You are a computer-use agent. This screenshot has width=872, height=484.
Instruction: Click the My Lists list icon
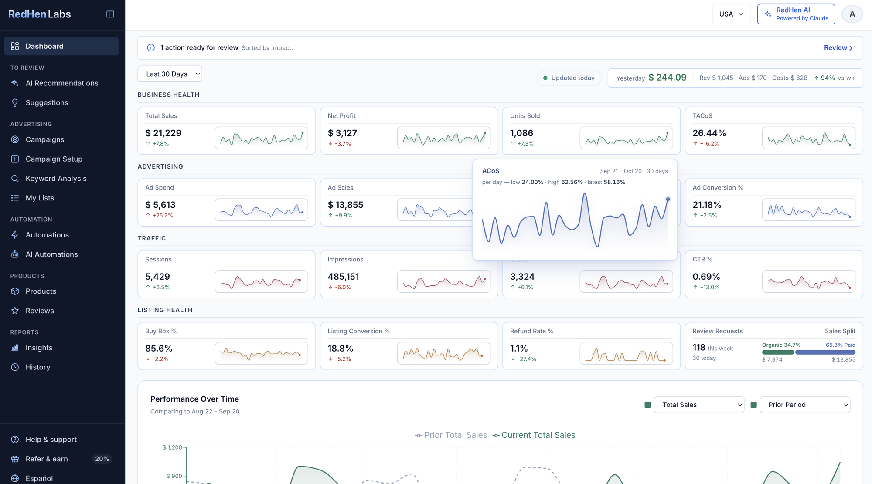point(15,198)
